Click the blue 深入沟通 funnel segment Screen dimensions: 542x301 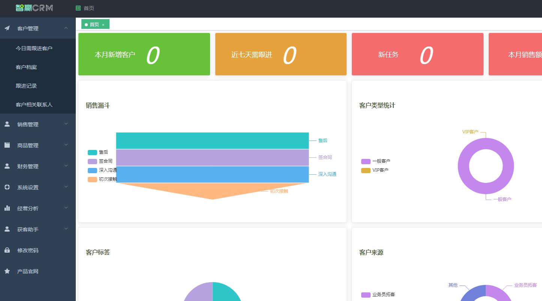[212, 174]
